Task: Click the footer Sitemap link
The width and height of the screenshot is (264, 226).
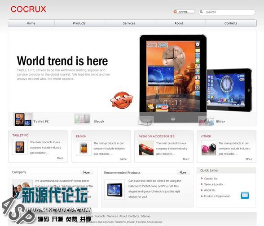Action: point(145,216)
